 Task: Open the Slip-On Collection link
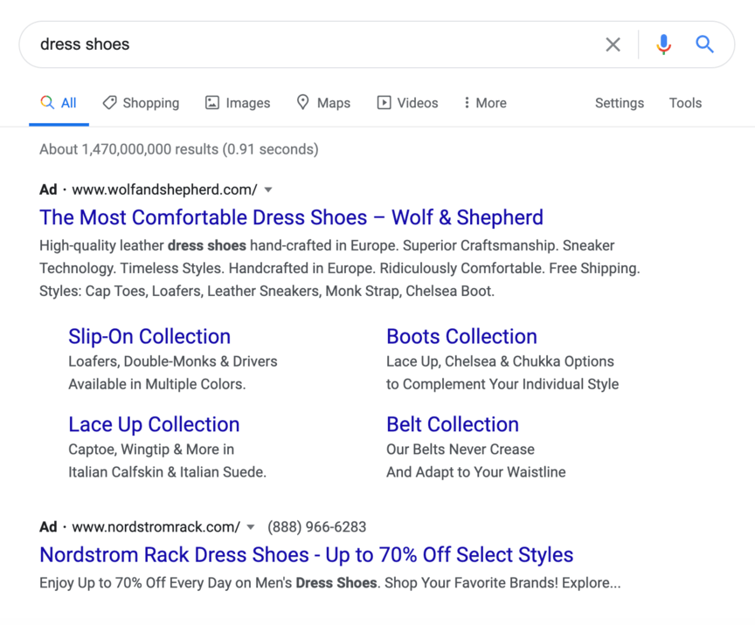pyautogui.click(x=149, y=336)
